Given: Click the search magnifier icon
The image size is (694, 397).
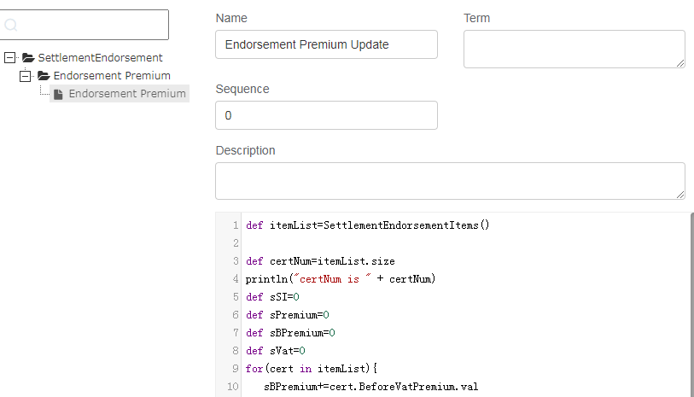Looking at the screenshot, I should click(x=10, y=25).
